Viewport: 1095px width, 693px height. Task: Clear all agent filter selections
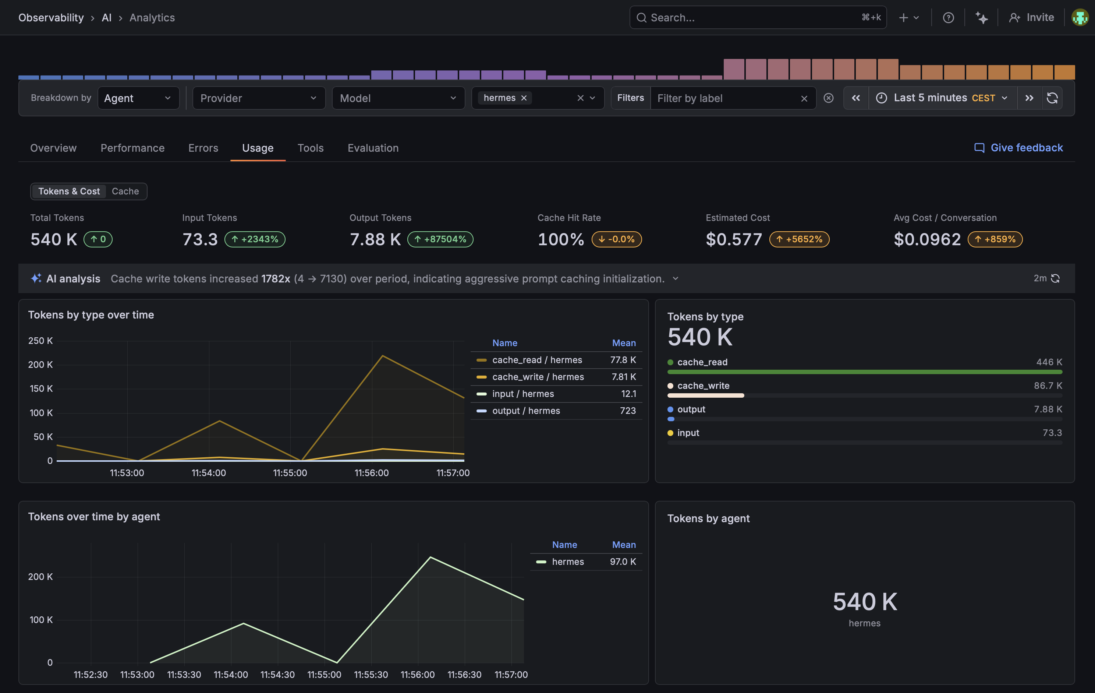click(580, 98)
